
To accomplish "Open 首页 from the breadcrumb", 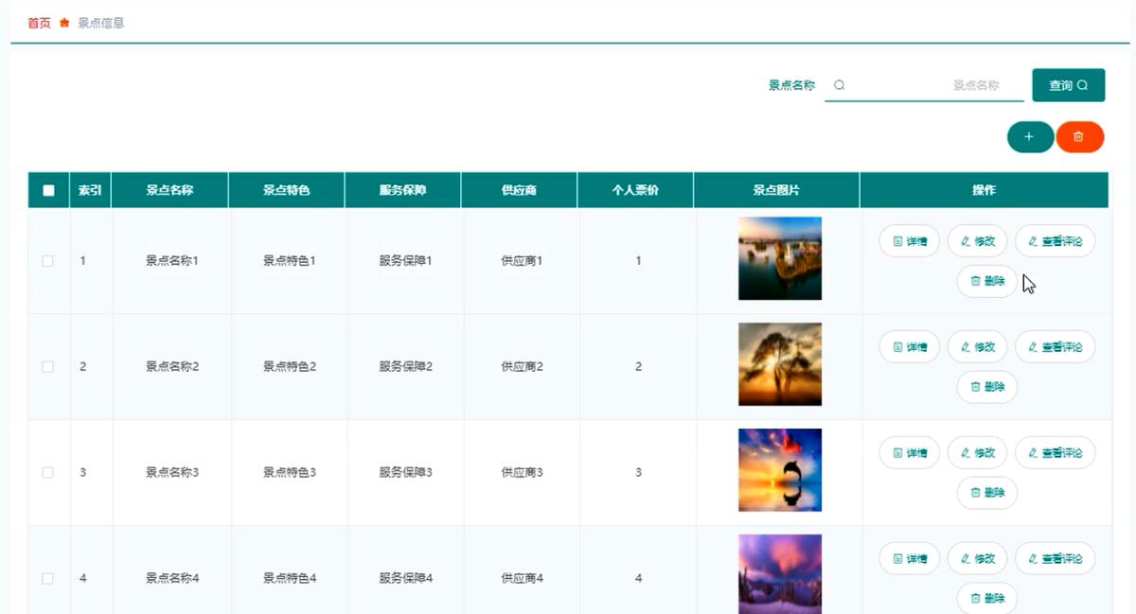I will 37,22.
